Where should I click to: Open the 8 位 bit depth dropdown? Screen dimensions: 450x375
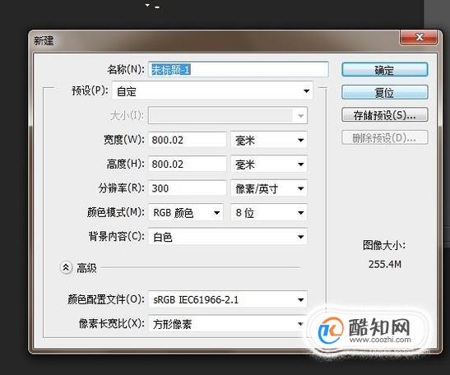point(269,213)
